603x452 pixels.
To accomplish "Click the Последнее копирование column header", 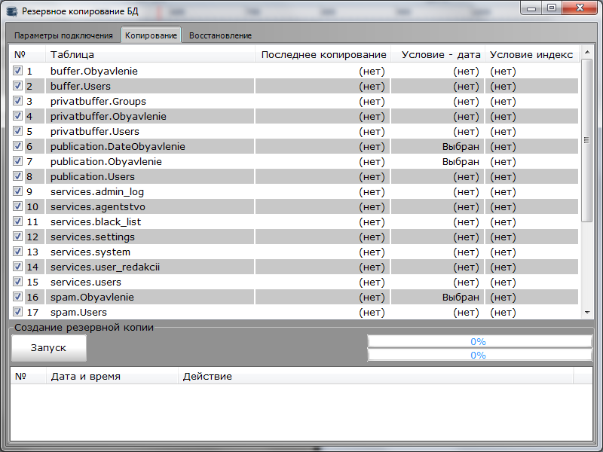I will click(x=323, y=54).
